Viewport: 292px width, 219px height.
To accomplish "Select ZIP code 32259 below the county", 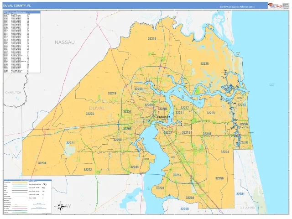I will (x=184, y=209).
